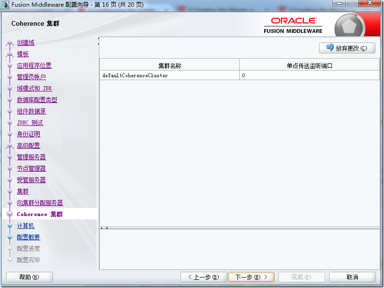Select the current Coherence 集群 step
This screenshot has width=384, height=288.
click(x=40, y=214)
